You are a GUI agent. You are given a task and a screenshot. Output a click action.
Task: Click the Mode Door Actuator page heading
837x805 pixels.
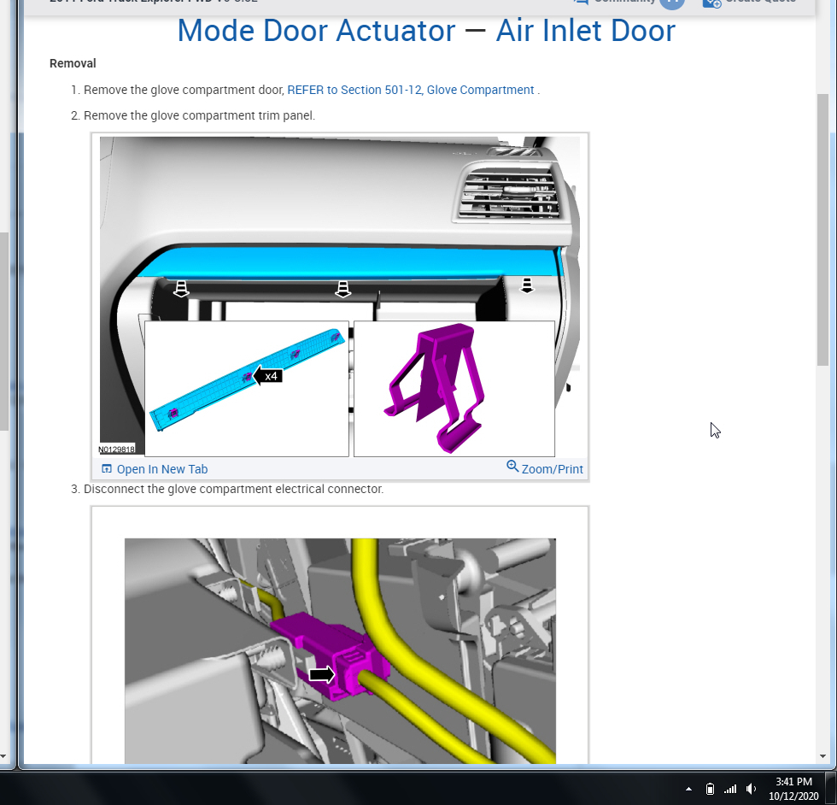(x=426, y=31)
